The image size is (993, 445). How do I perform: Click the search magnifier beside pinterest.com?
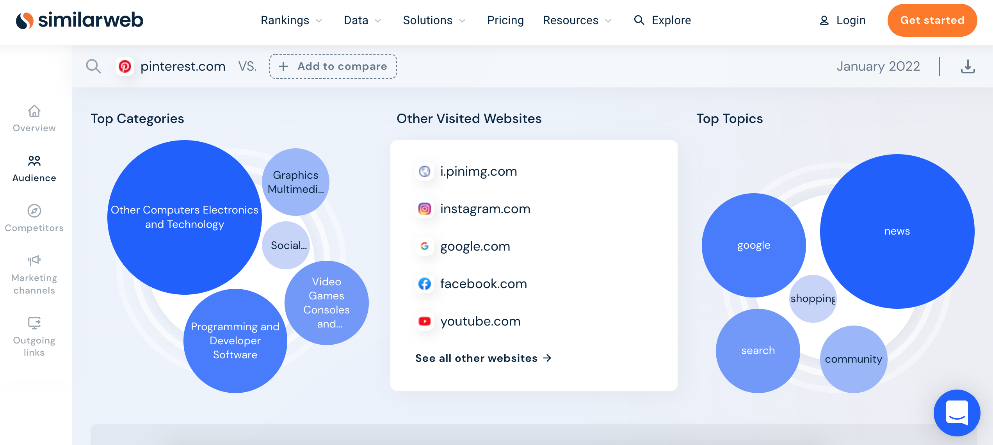[93, 66]
